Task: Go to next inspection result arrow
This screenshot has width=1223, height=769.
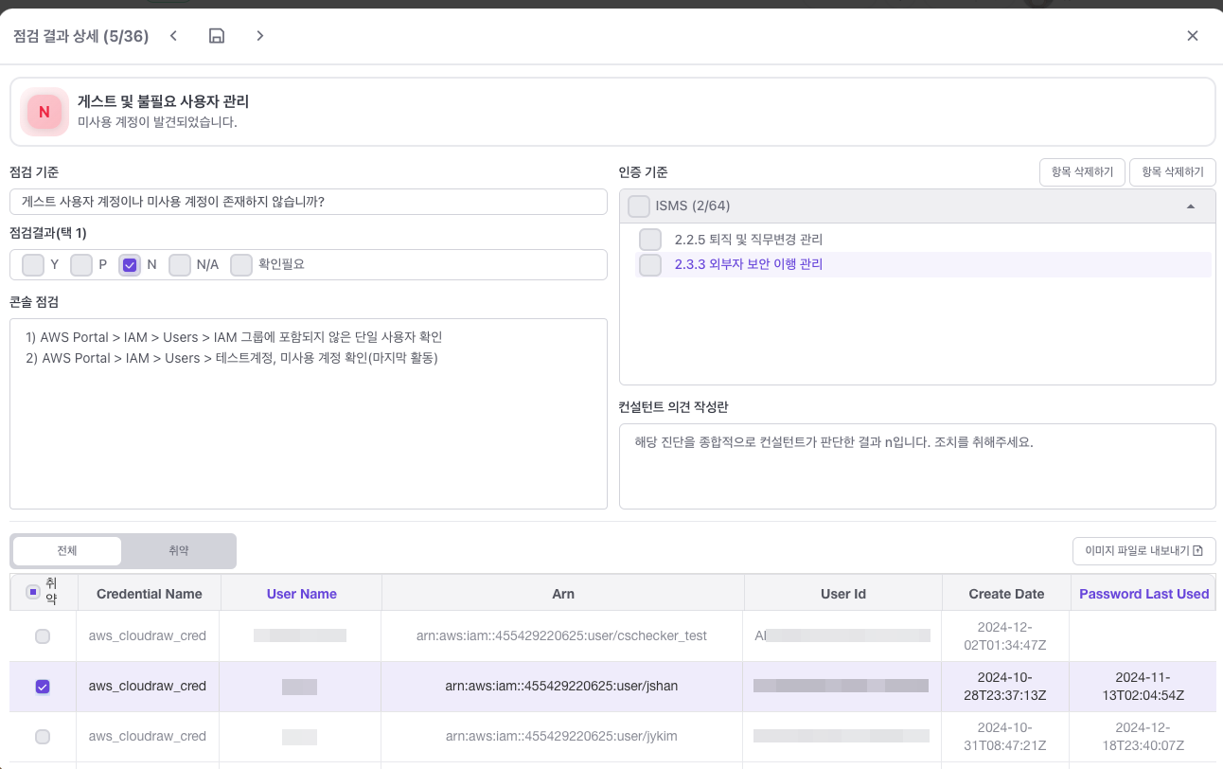Action: 260,36
